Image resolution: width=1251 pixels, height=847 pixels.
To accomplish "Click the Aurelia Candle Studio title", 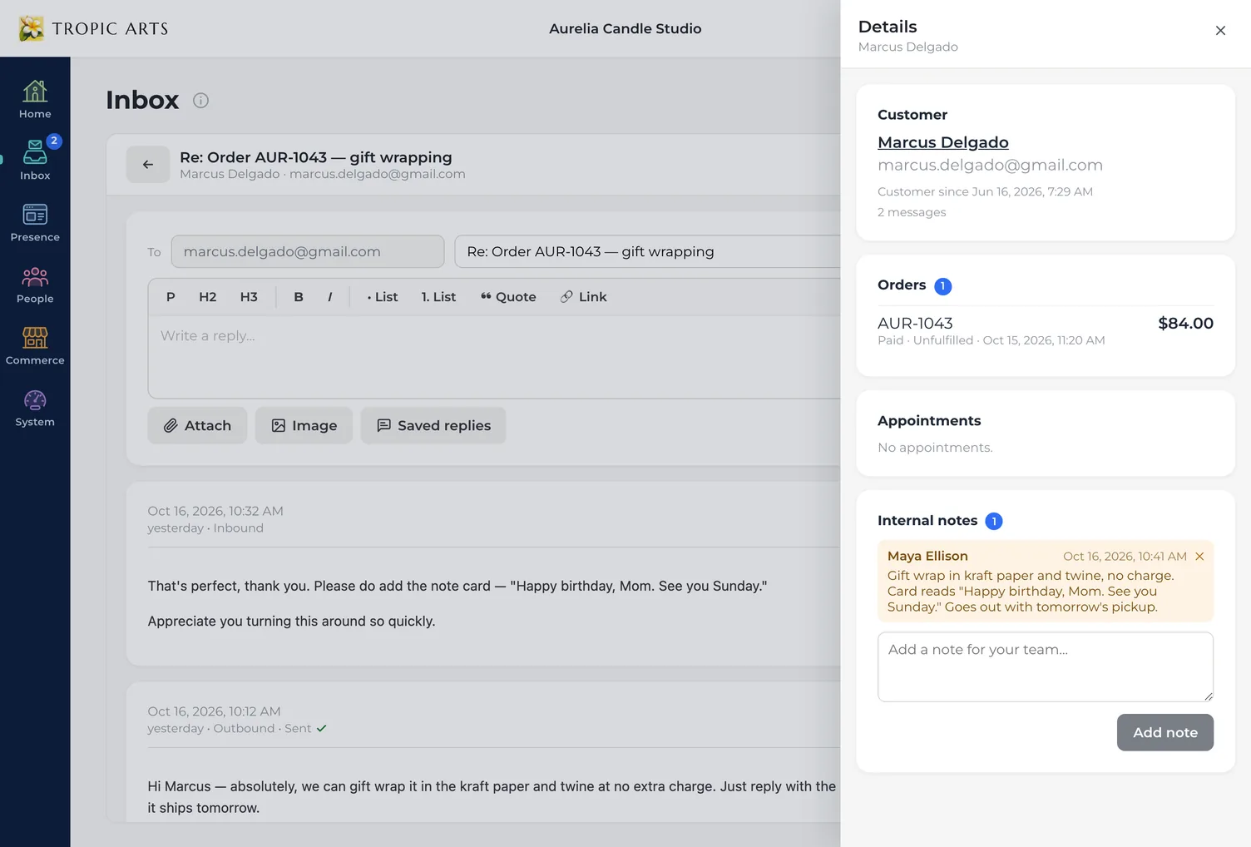I will pos(625,28).
